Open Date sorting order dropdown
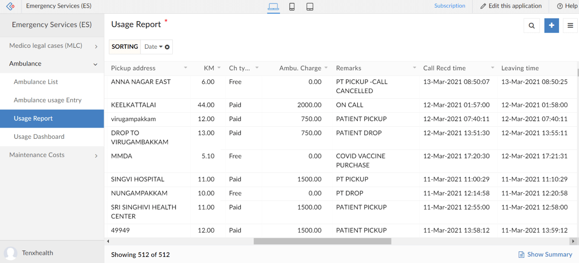579x263 pixels. 160,47
